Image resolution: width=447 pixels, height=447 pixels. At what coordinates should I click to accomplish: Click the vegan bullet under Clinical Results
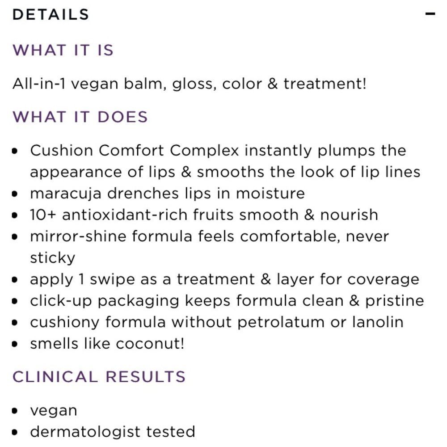tap(54, 410)
